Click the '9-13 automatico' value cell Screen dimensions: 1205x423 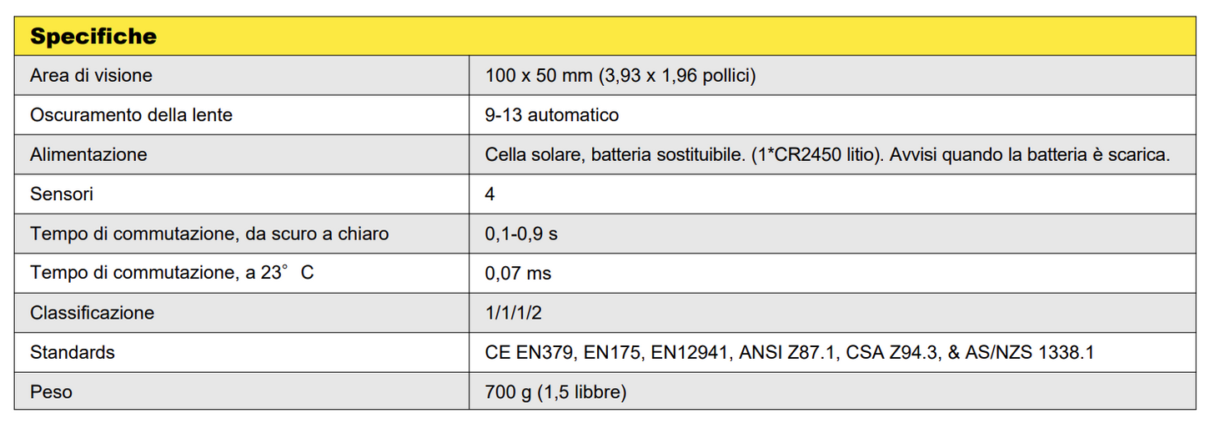pyautogui.click(x=552, y=115)
